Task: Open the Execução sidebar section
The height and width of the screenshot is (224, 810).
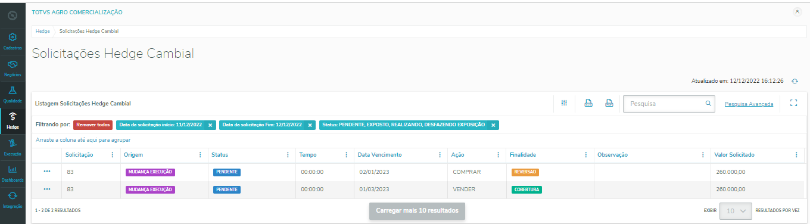Action: coord(13,147)
